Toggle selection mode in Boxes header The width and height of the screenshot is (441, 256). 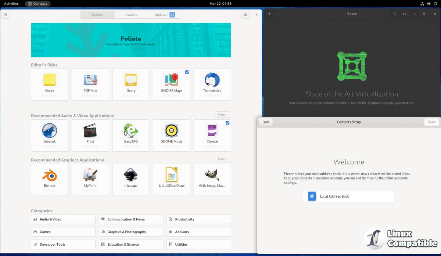tap(414, 14)
